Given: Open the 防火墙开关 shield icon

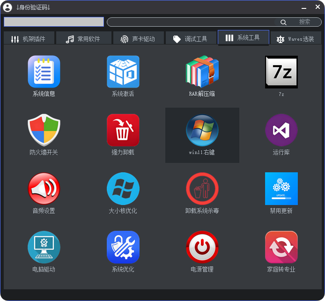Looking at the screenshot, I should tap(44, 130).
